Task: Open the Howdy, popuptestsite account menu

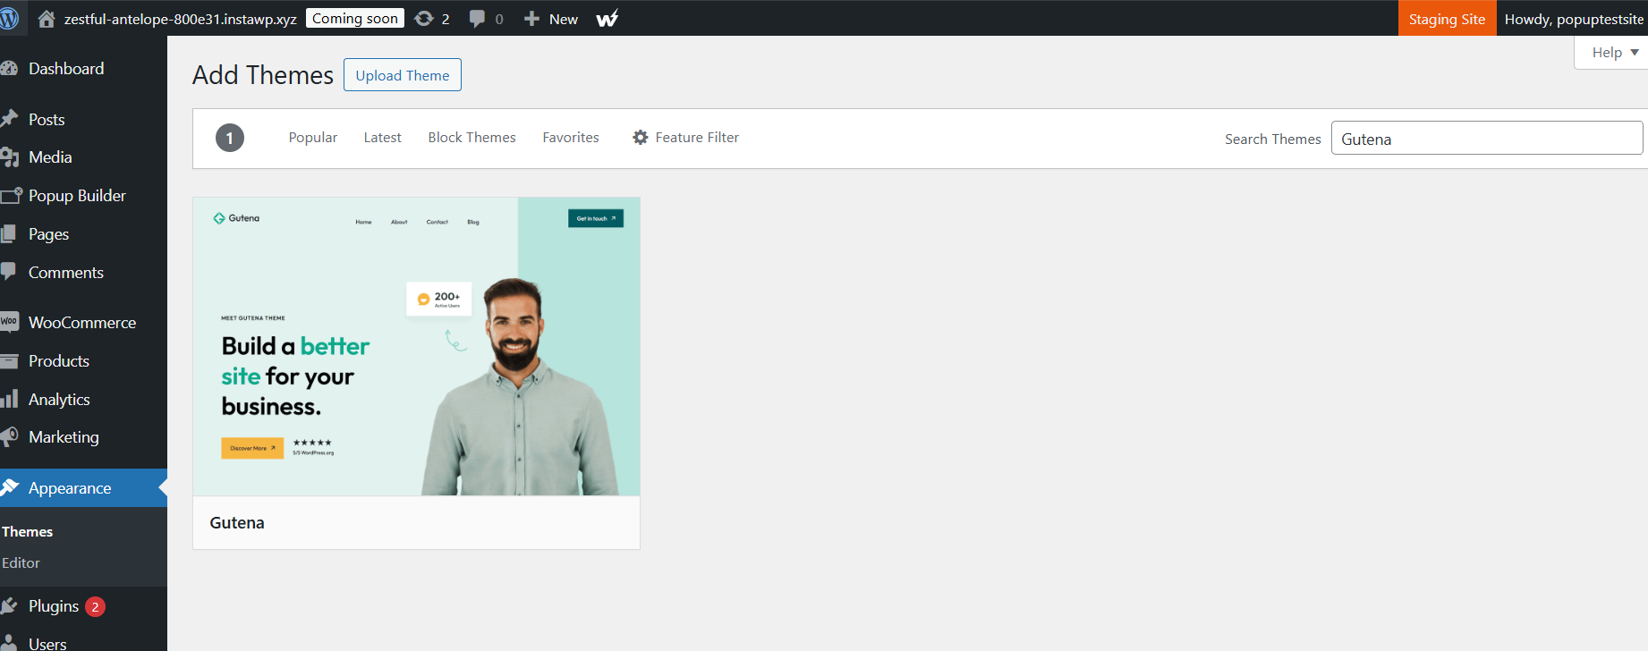Action: point(1573,19)
